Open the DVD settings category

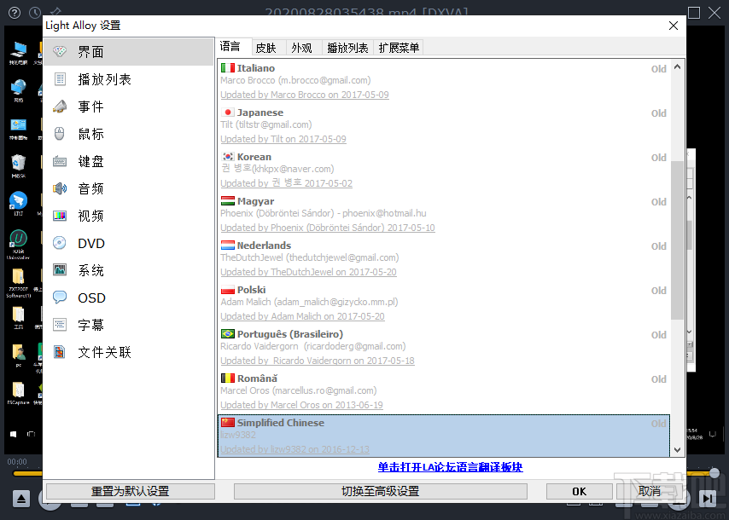(x=90, y=243)
